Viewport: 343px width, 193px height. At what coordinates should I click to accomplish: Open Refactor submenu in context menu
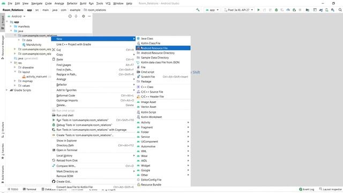point(93,85)
